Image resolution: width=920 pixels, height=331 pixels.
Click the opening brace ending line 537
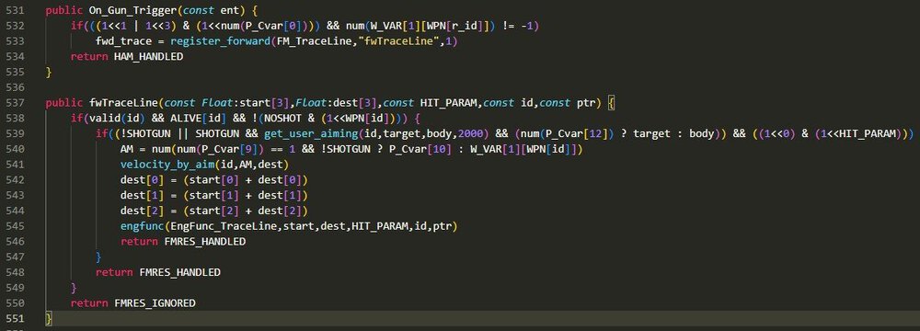point(611,103)
